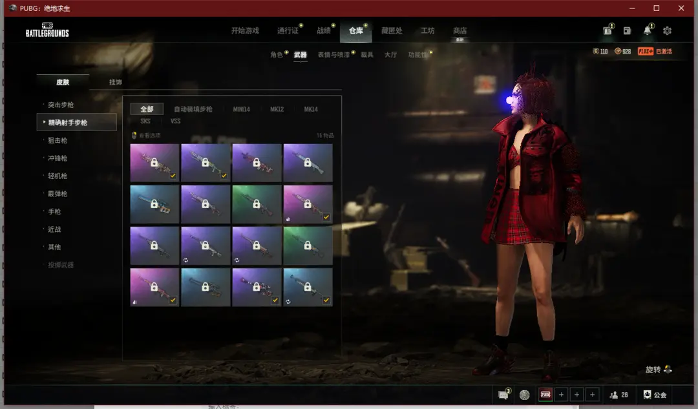Click the 查看选项 mouse hint icon
Image resolution: width=698 pixels, height=409 pixels.
pos(134,135)
